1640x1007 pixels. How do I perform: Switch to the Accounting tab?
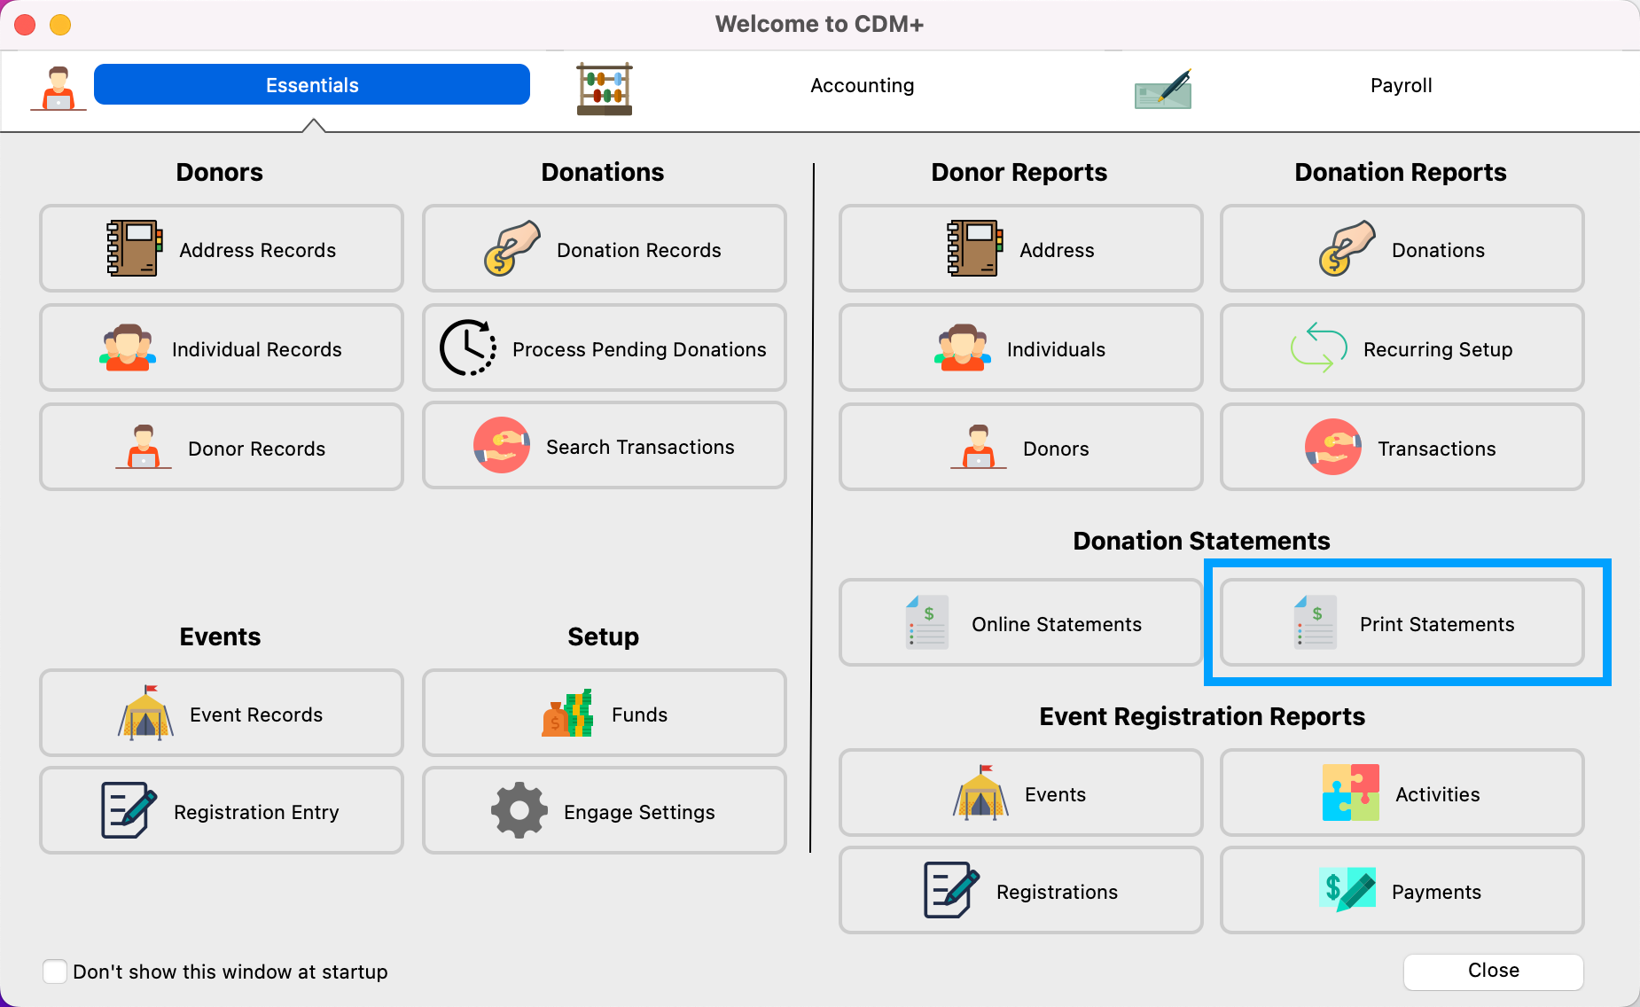click(x=862, y=86)
